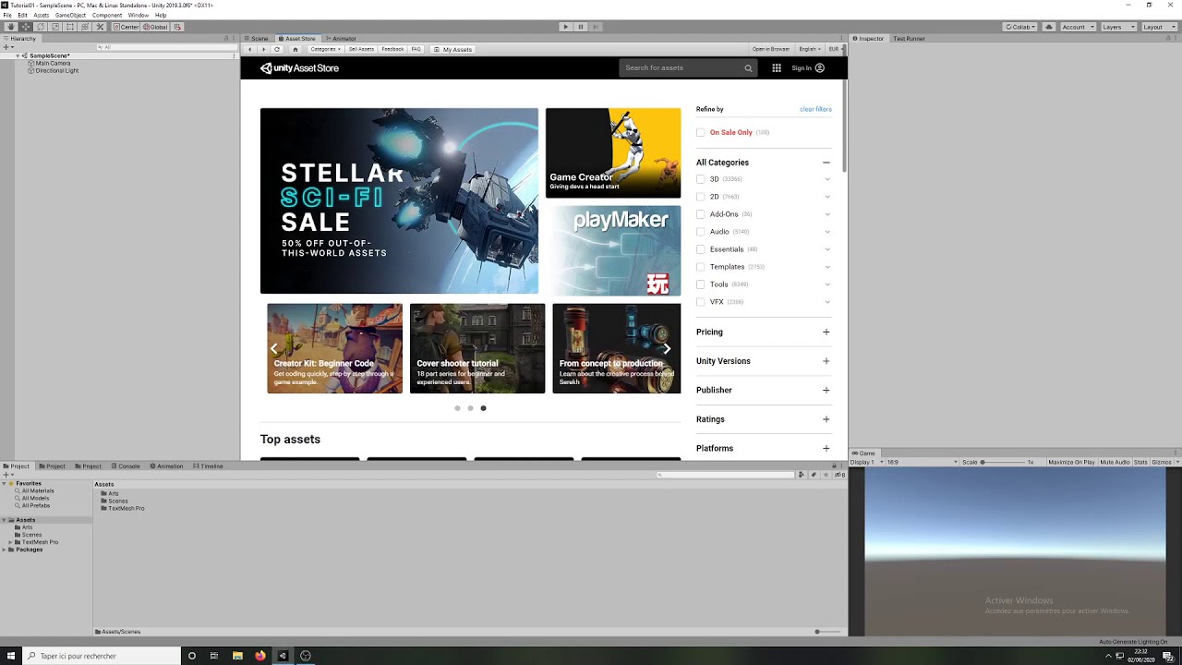This screenshot has width=1182, height=665.
Task: Toggle pivot Center mode
Action: click(127, 27)
